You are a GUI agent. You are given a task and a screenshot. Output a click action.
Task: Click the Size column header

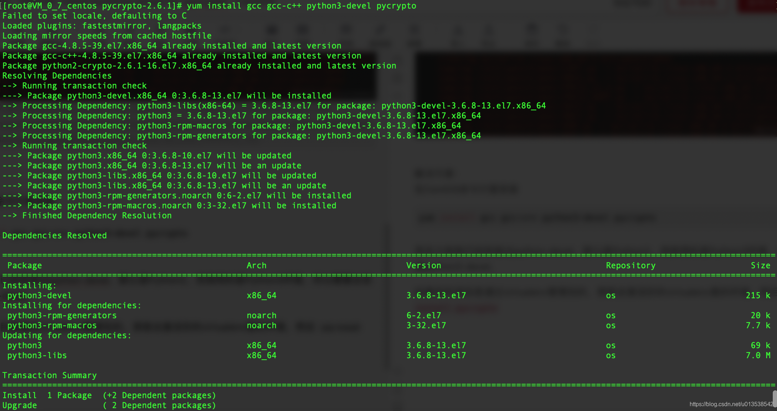tap(760, 266)
